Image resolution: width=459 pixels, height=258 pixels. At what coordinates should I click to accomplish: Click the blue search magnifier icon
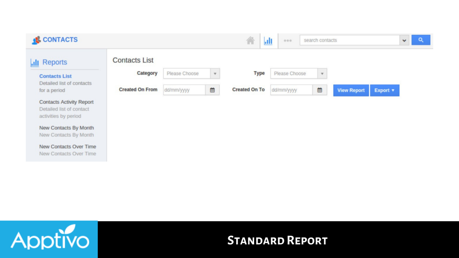pyautogui.click(x=420, y=40)
